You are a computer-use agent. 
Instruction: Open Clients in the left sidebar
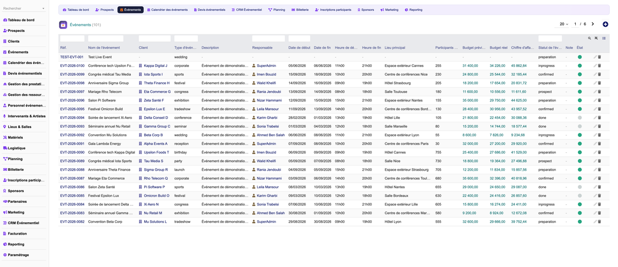coord(14,41)
